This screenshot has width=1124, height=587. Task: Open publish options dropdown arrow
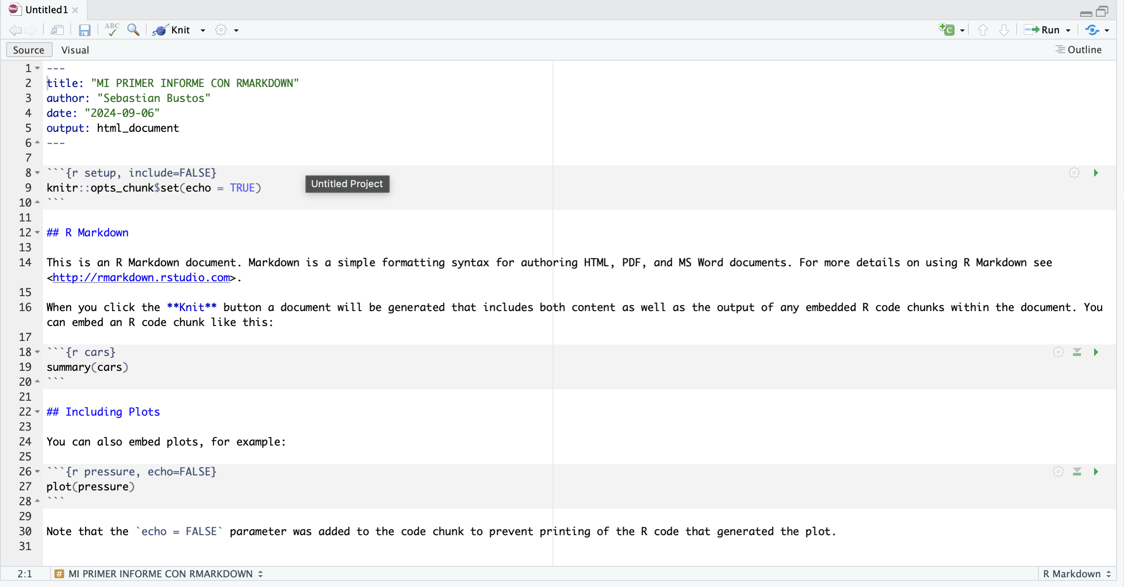[x=1107, y=30]
